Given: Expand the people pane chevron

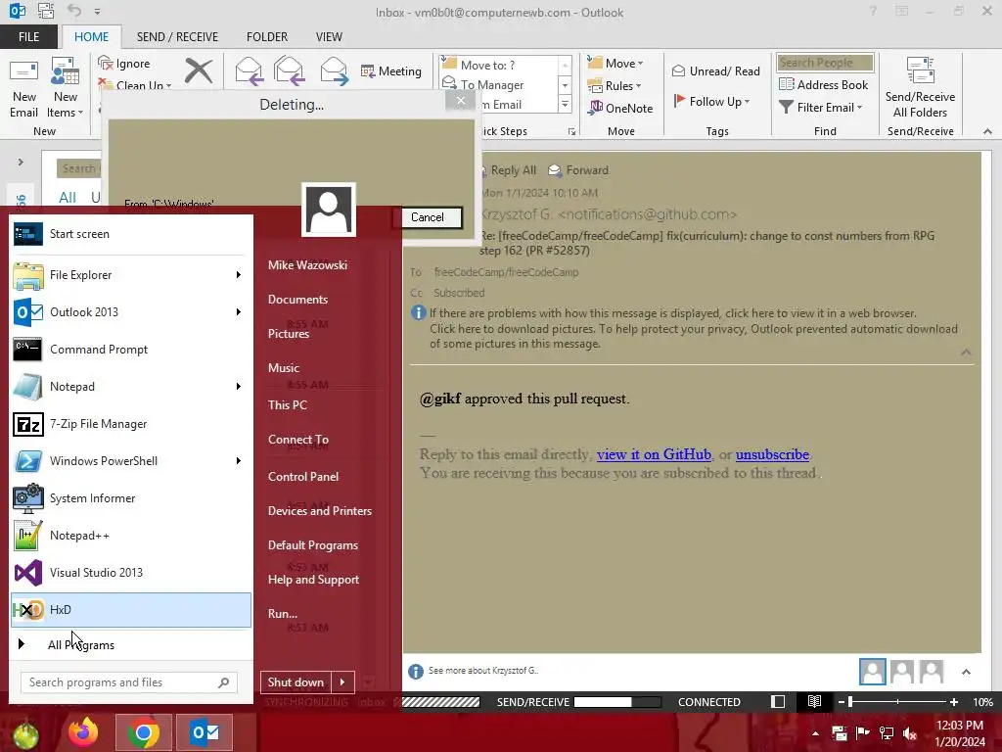Looking at the screenshot, I should [966, 672].
